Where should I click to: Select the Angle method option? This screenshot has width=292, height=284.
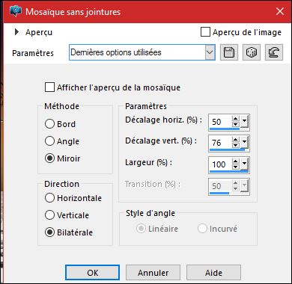click(49, 141)
